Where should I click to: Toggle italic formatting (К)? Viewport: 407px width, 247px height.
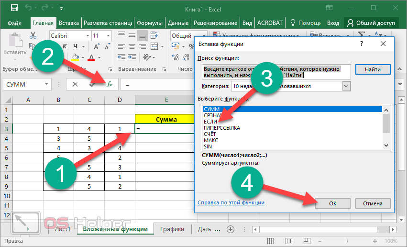tap(65, 46)
